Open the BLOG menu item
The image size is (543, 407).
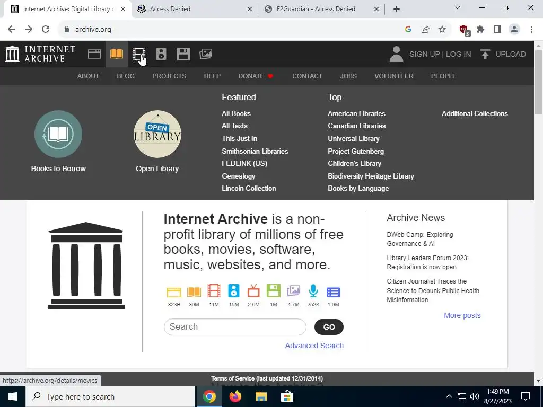(x=126, y=76)
